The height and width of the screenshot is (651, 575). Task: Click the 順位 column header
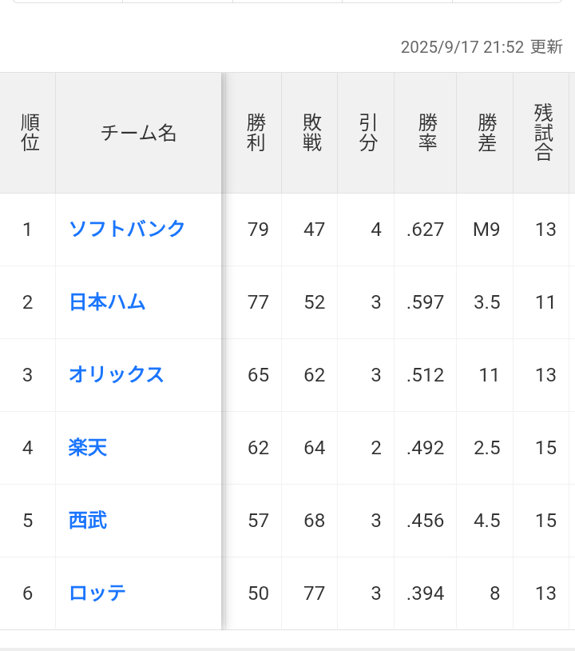click(30, 133)
